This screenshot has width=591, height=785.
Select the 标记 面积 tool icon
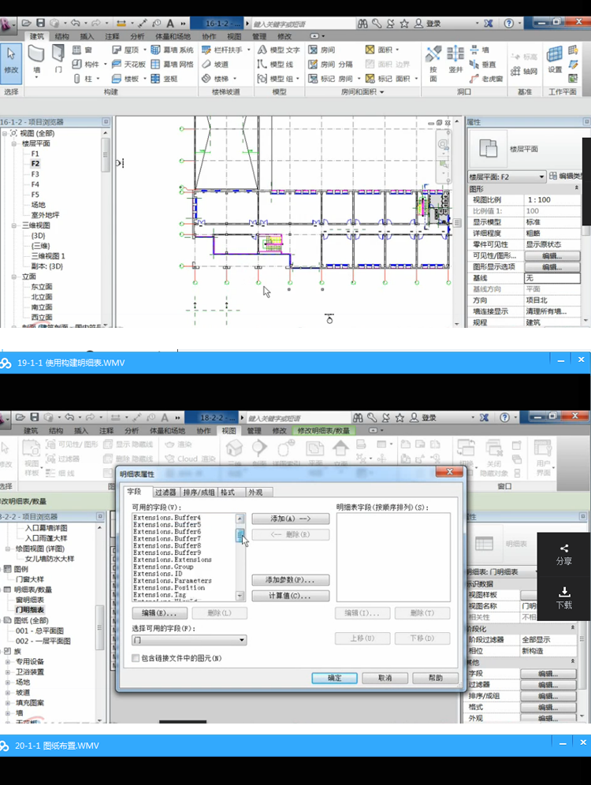[370, 79]
